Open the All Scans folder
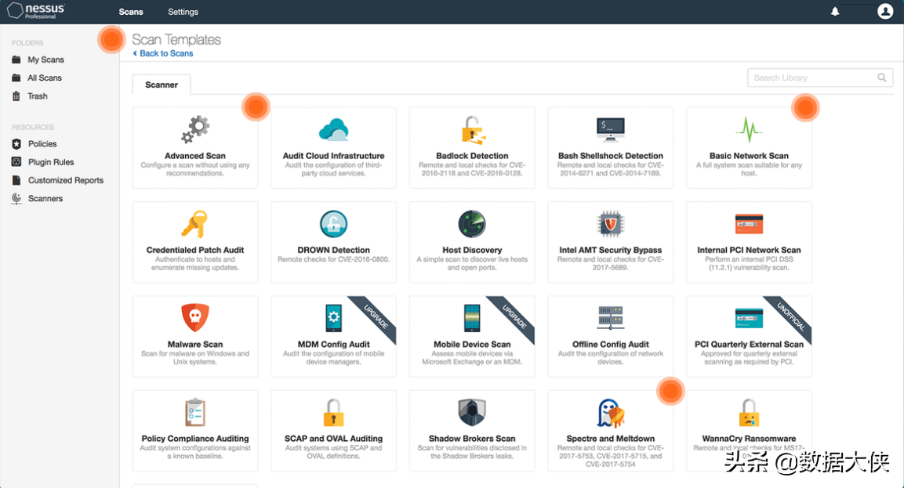Viewport: 904px width, 488px height. point(45,78)
